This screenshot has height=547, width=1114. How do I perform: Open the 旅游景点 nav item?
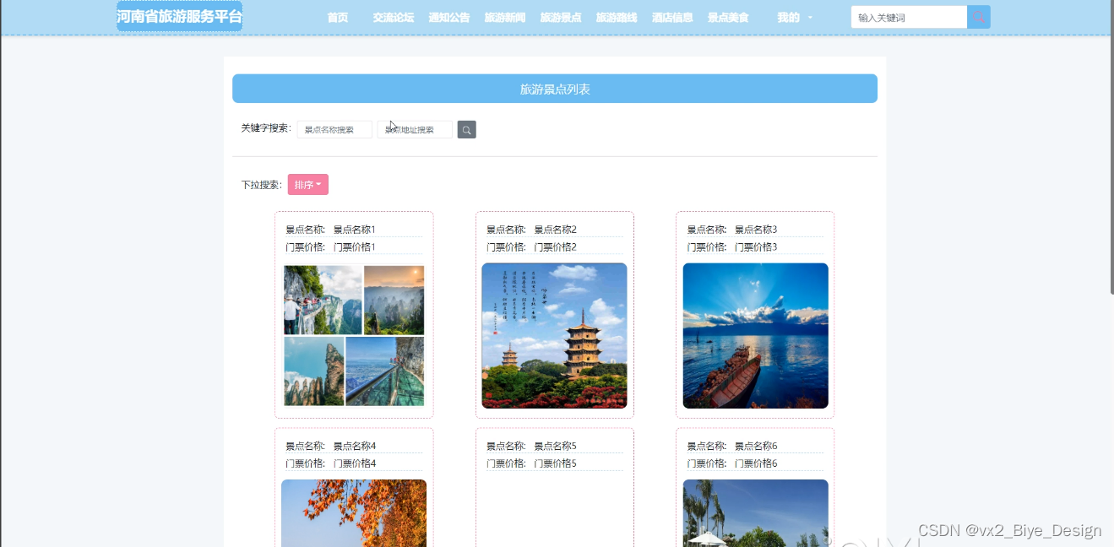[561, 17]
